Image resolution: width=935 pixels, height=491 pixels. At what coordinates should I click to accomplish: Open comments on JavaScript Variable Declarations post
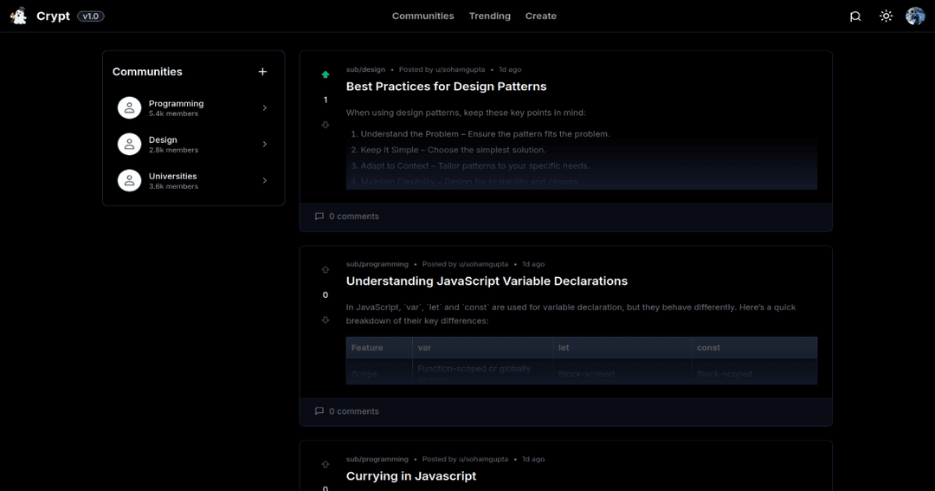(x=347, y=411)
